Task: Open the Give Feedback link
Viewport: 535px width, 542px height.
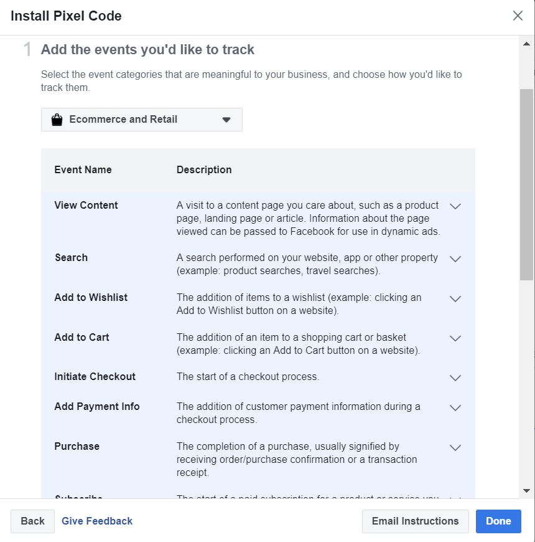Action: [97, 521]
